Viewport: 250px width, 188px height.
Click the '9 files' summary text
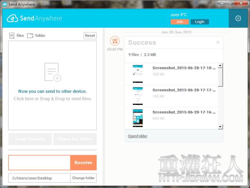click(x=134, y=55)
